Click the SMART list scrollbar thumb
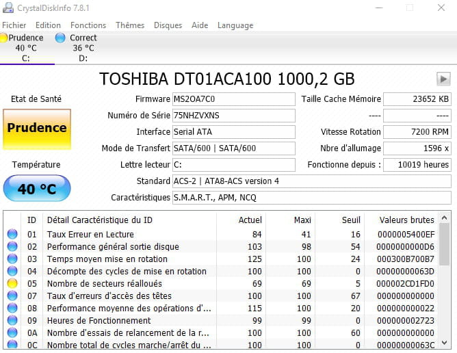The width and height of the screenshot is (457, 353). 444,244
